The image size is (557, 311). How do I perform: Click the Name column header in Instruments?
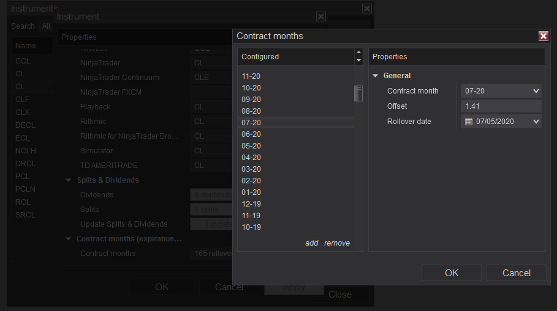[32, 46]
